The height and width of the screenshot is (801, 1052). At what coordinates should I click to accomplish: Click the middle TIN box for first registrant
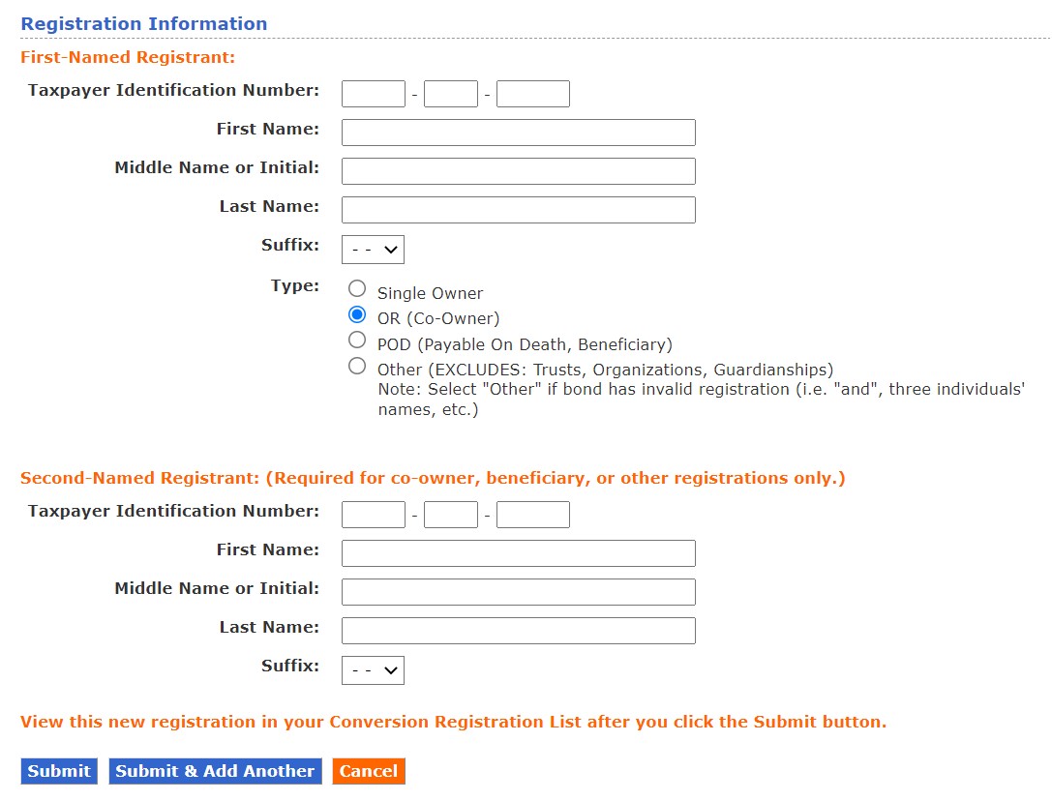pyautogui.click(x=450, y=93)
